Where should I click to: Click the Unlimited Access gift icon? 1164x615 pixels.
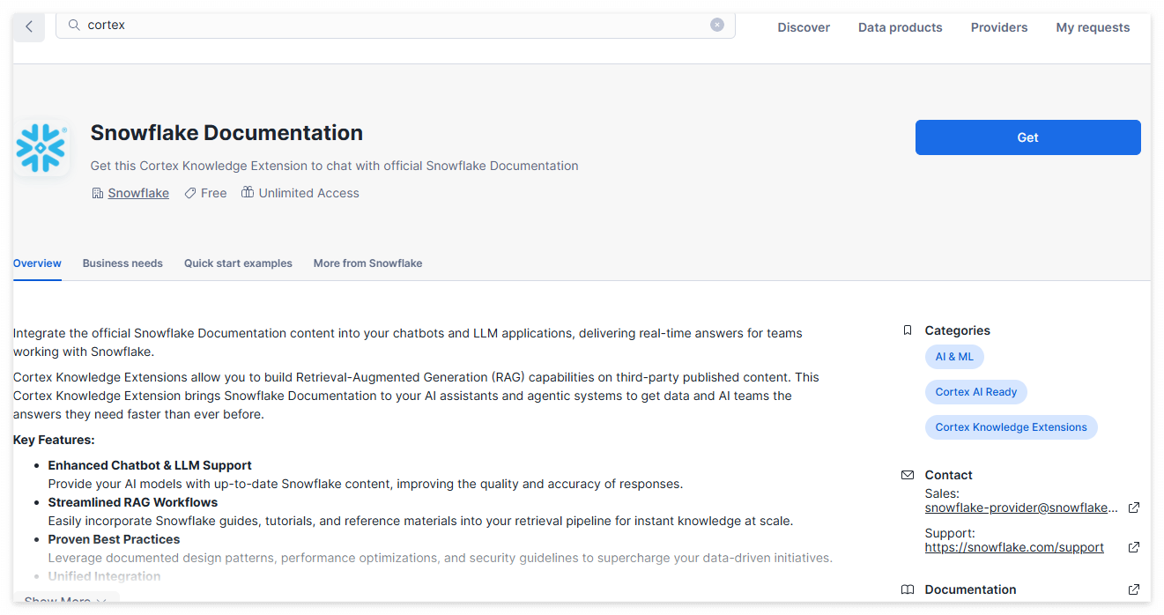[x=248, y=192]
